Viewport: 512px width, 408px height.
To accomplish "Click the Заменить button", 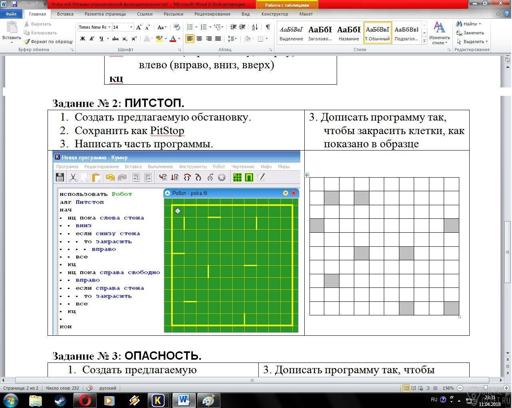I will click(470, 33).
